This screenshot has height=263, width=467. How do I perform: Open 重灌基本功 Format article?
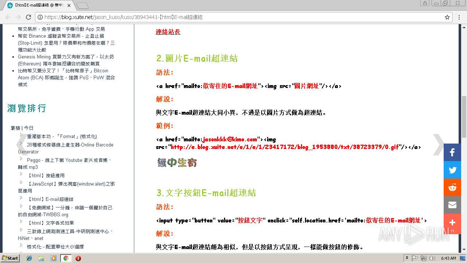click(x=62, y=136)
